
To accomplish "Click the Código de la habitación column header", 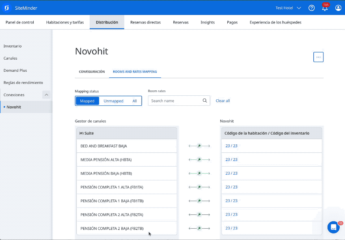I will click(272, 133).
